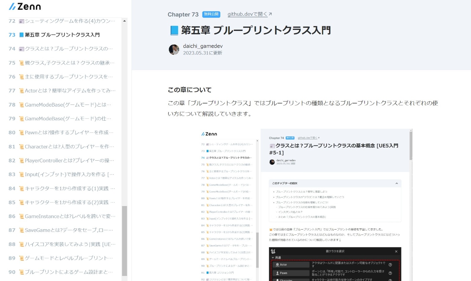Click the github.devで開く link
Screen dimensions: 471x281
click(x=248, y=14)
